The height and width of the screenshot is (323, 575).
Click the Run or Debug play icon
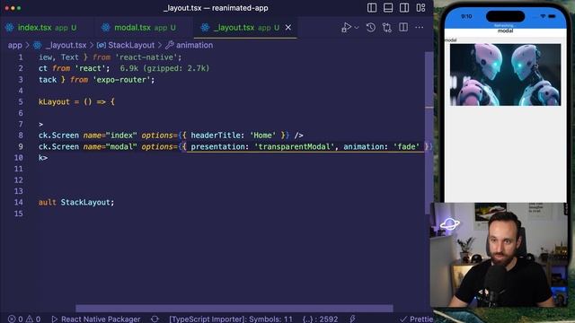tap(346, 28)
